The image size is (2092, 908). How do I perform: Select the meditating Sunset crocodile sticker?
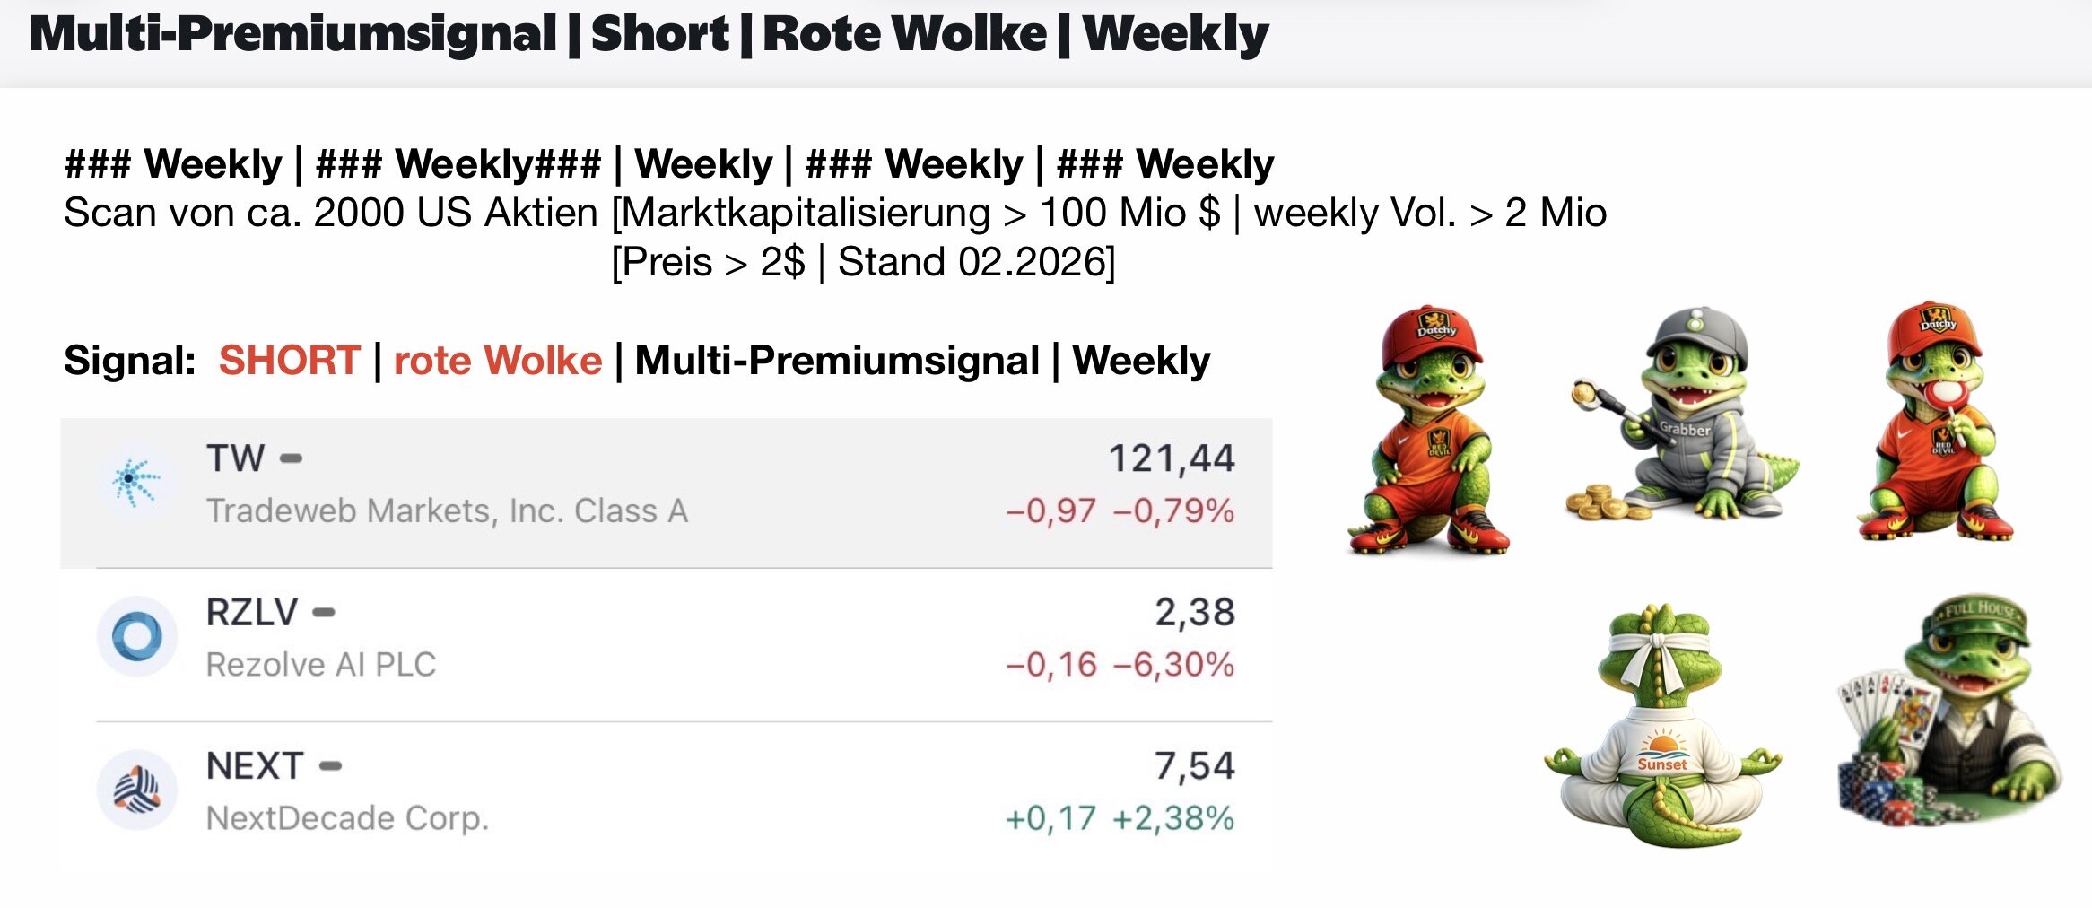(x=1661, y=729)
